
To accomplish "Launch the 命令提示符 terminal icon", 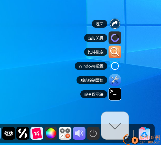I will (115, 94).
